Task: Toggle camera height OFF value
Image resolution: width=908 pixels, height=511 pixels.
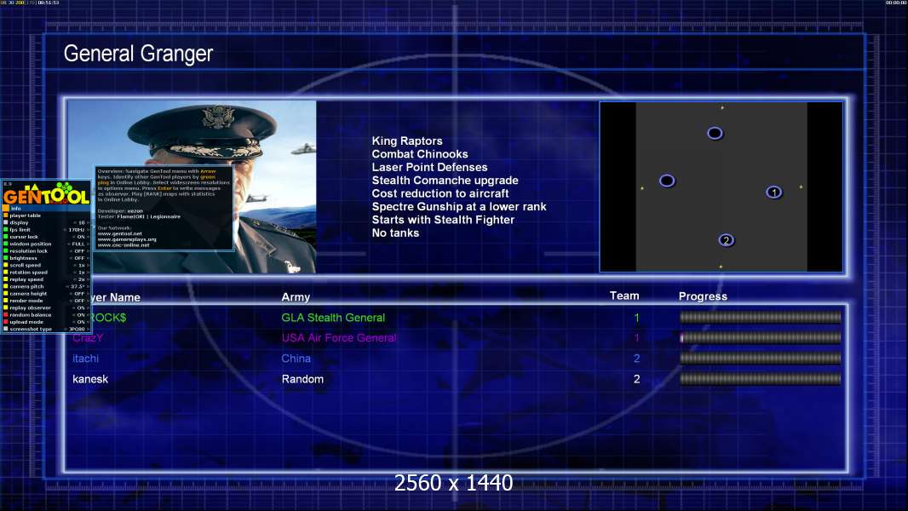Action: pyautogui.click(x=79, y=294)
